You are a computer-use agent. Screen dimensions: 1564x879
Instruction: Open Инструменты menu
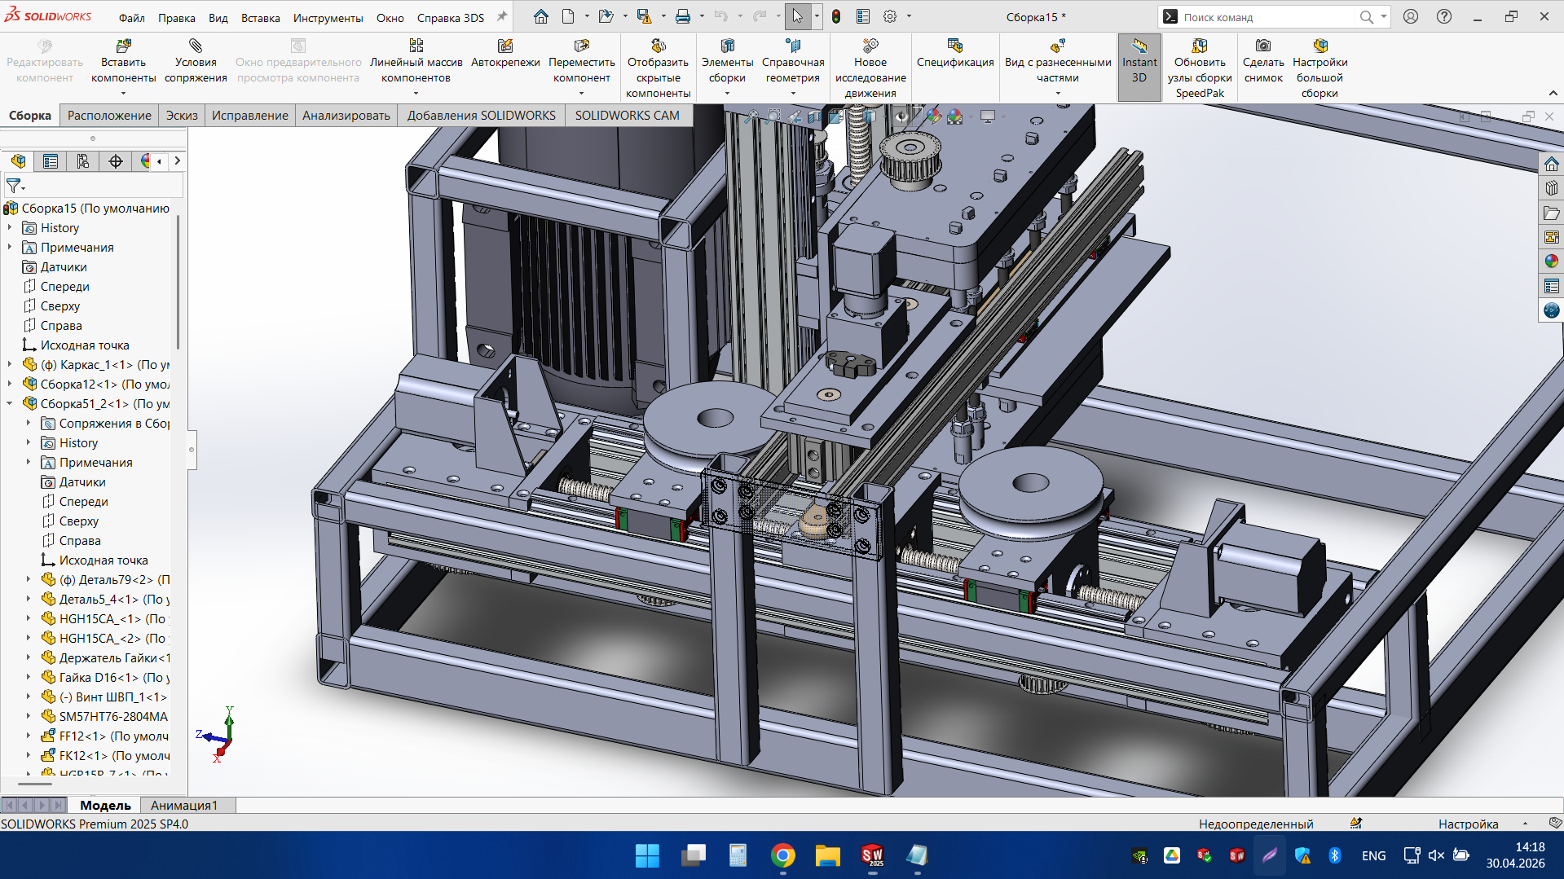(x=328, y=17)
